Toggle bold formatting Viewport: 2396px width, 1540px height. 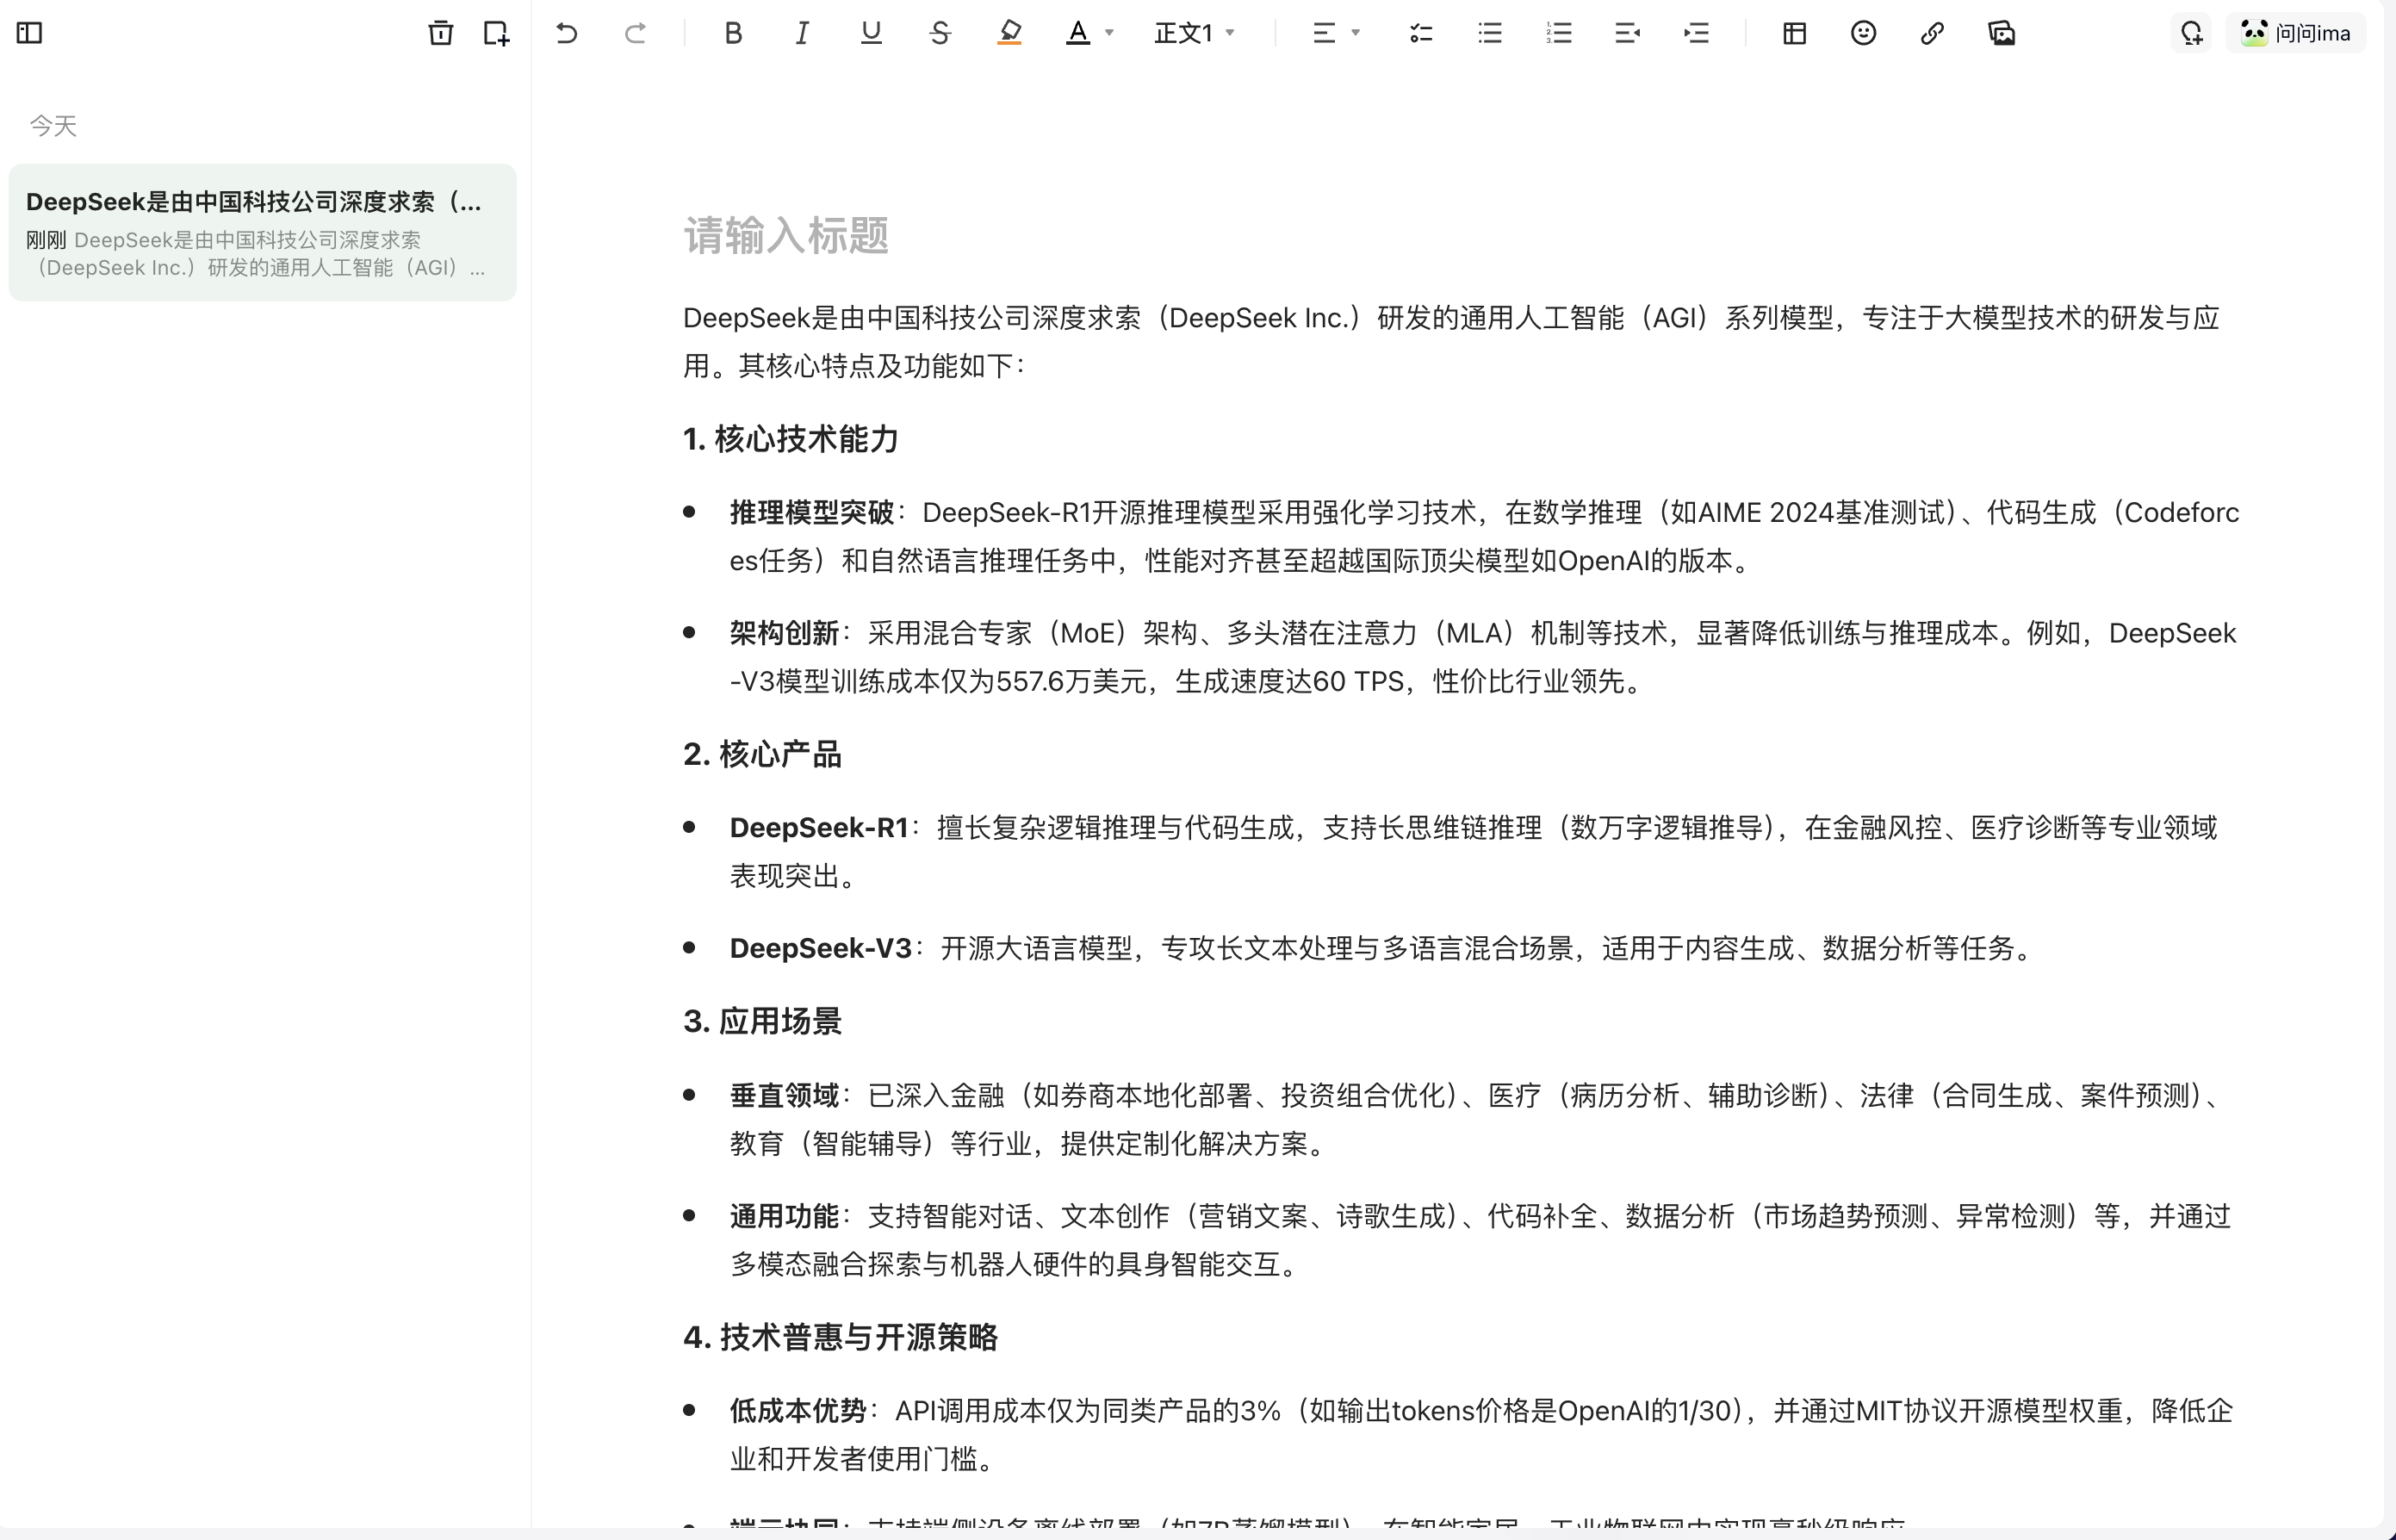(733, 33)
